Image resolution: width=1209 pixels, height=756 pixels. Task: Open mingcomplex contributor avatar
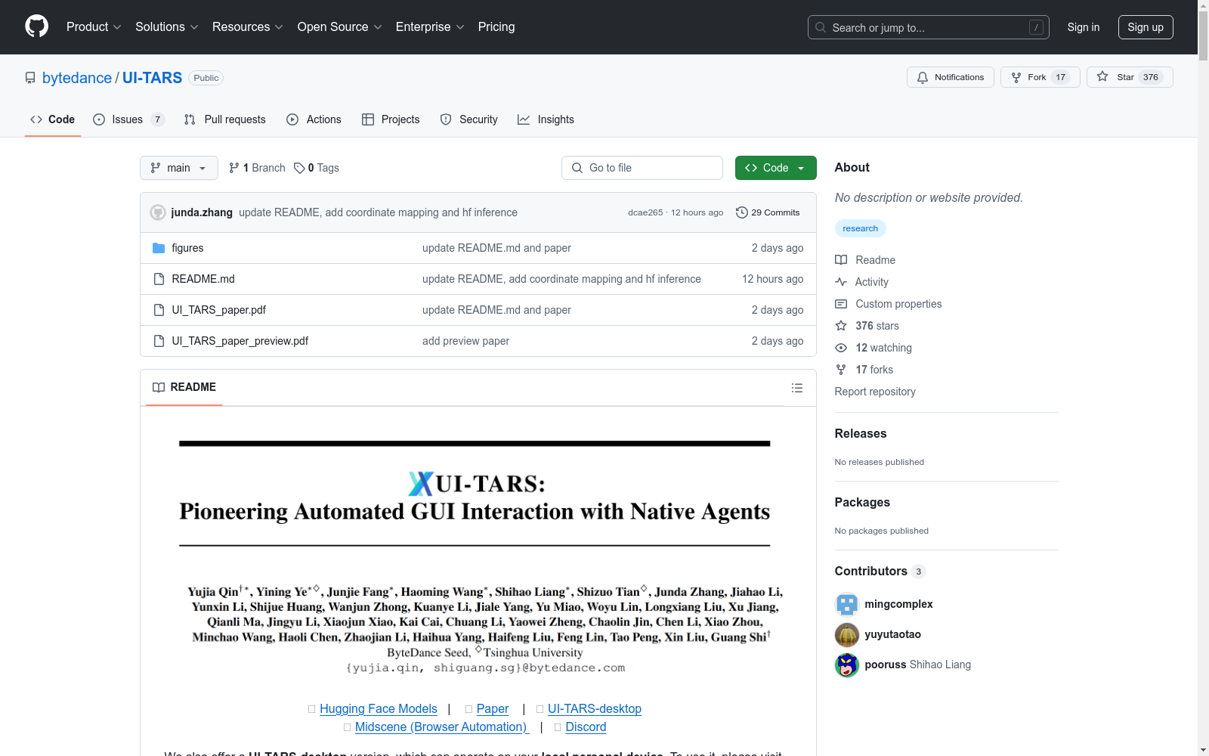click(847, 604)
